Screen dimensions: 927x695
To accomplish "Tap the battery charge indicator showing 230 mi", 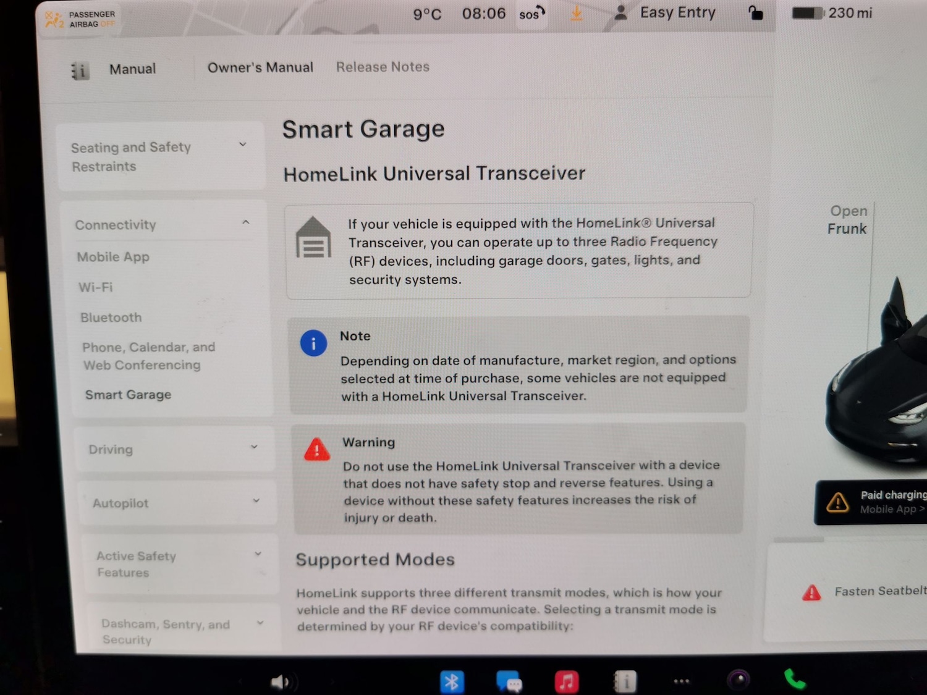I will (x=831, y=13).
